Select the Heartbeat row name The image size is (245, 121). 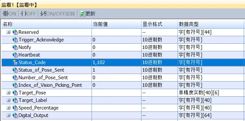click(29, 55)
